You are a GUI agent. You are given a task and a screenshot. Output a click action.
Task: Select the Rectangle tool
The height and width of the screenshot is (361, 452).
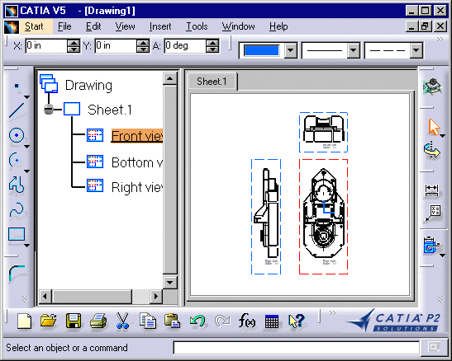[17, 234]
